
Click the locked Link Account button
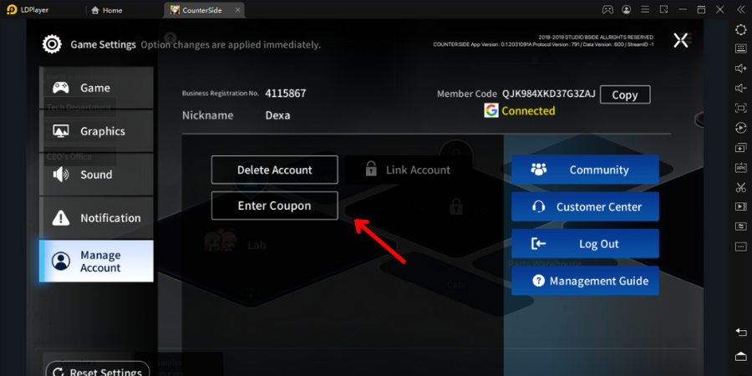408,170
